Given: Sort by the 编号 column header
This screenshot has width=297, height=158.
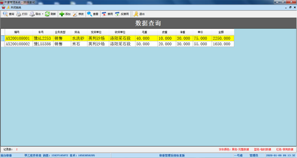Looking at the screenshot, I should (x=17, y=32).
